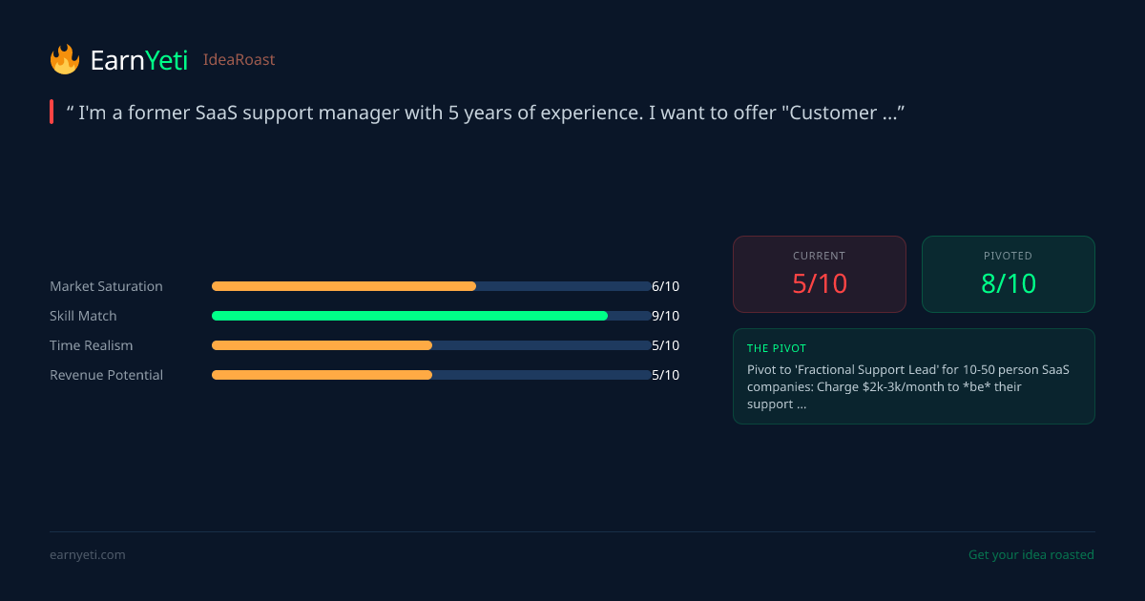Screen dimensions: 1145x601
Task: Click the Market Saturation progress bar
Action: point(431,286)
